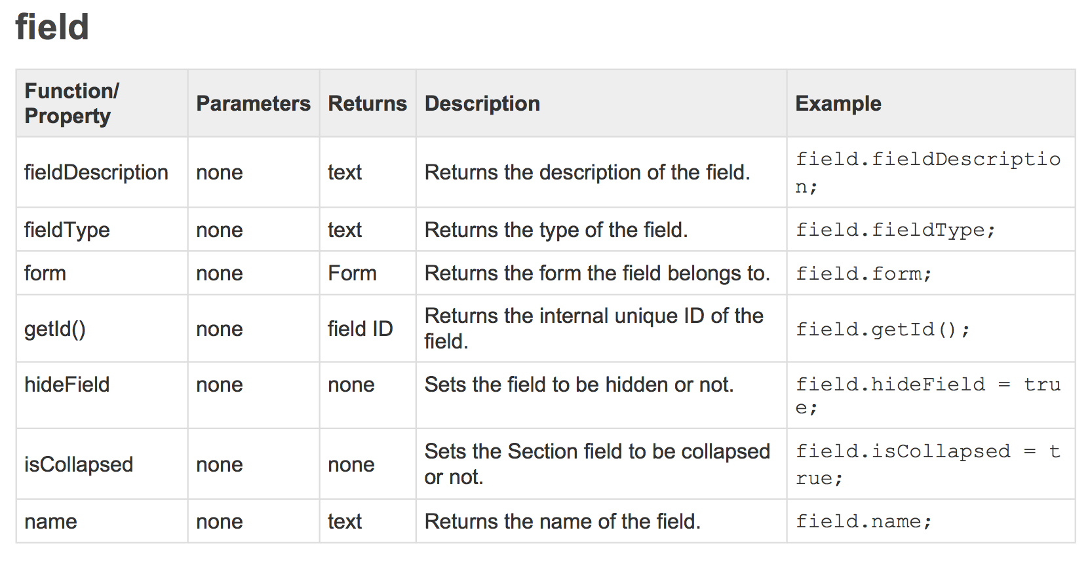Click the Function/Property column header
The image size is (1090, 564).
pos(72,103)
